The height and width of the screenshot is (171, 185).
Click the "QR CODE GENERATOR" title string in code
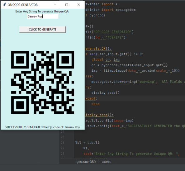(x=112, y=32)
